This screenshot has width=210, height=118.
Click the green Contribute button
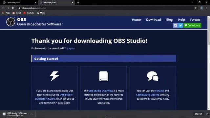coord(192,26)
